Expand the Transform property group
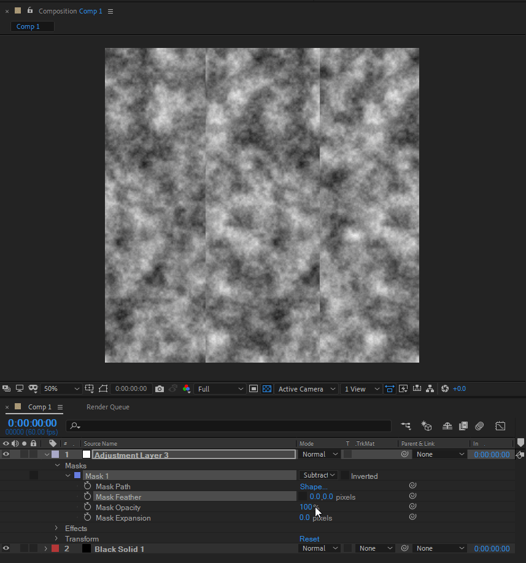The width and height of the screenshot is (526, 563). click(x=56, y=538)
